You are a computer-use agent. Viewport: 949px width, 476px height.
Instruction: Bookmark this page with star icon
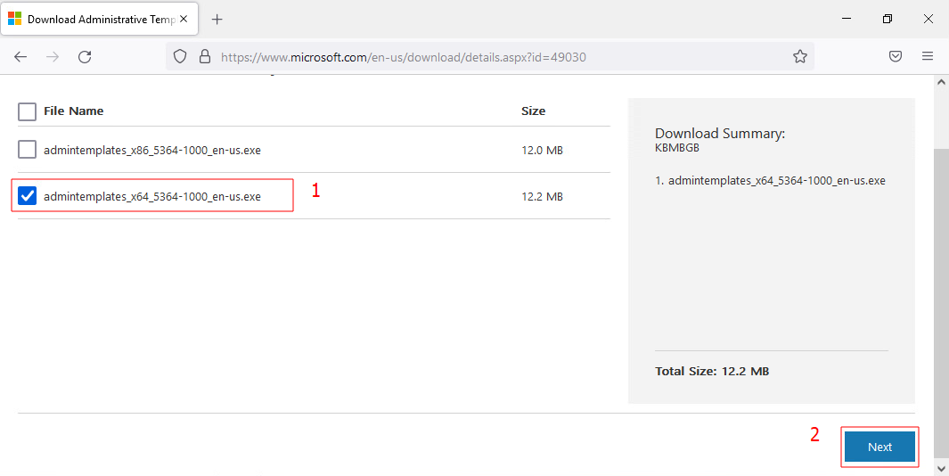click(x=799, y=56)
